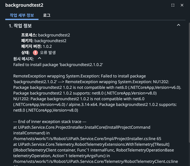Click the line mentioning alpine.3.14-x64
Screen dimensions: 190x166
click(95, 104)
